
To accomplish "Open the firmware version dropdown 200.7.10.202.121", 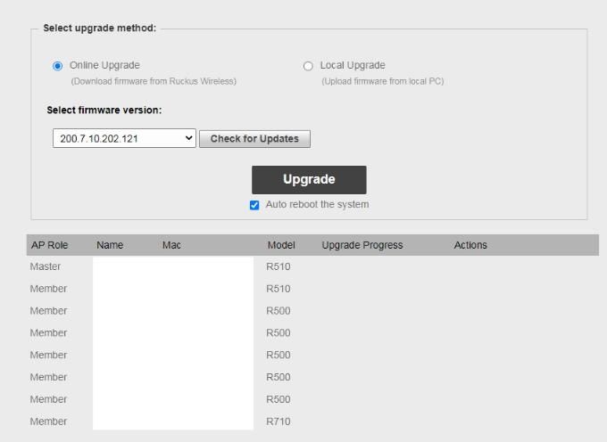I will [124, 139].
